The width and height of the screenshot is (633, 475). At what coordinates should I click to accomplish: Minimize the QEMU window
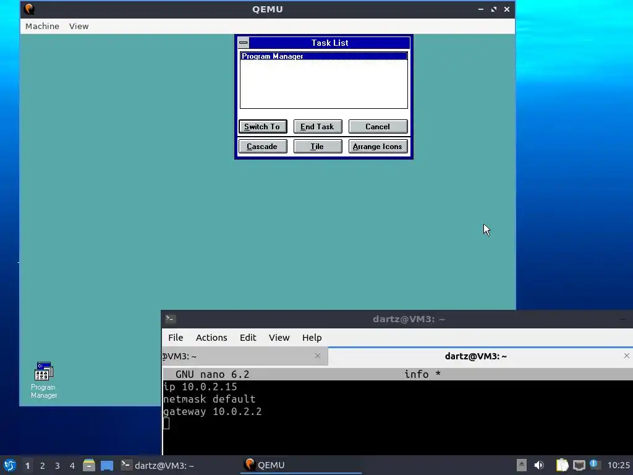[481, 9]
